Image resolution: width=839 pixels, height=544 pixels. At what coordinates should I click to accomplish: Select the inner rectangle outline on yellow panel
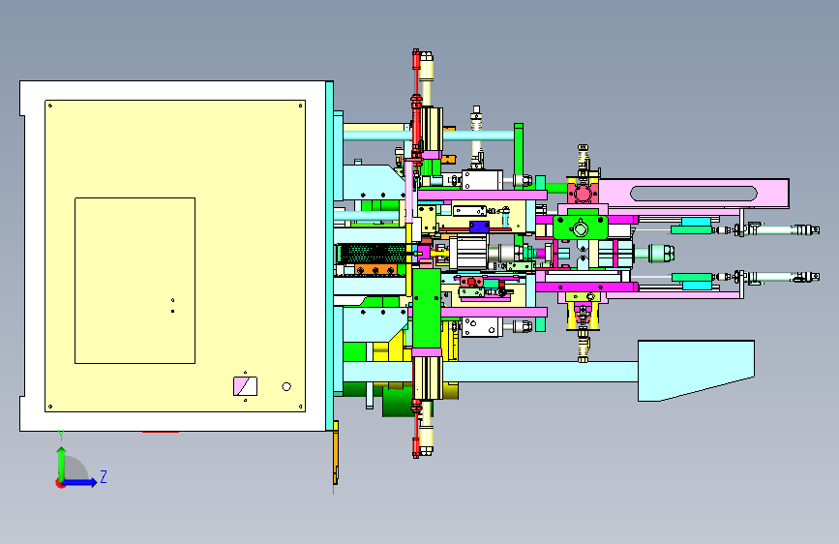pyautogui.click(x=135, y=281)
